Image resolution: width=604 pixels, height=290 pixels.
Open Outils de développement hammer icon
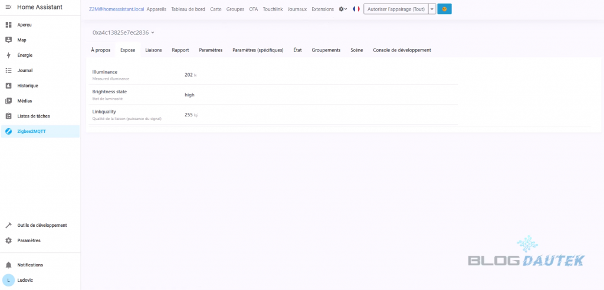click(8, 225)
